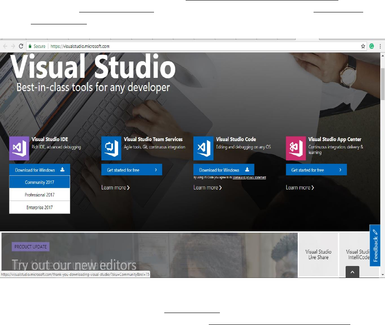The width and height of the screenshot is (385, 325).
Task: Click Get started for free under Team Services
Action: [132, 170]
